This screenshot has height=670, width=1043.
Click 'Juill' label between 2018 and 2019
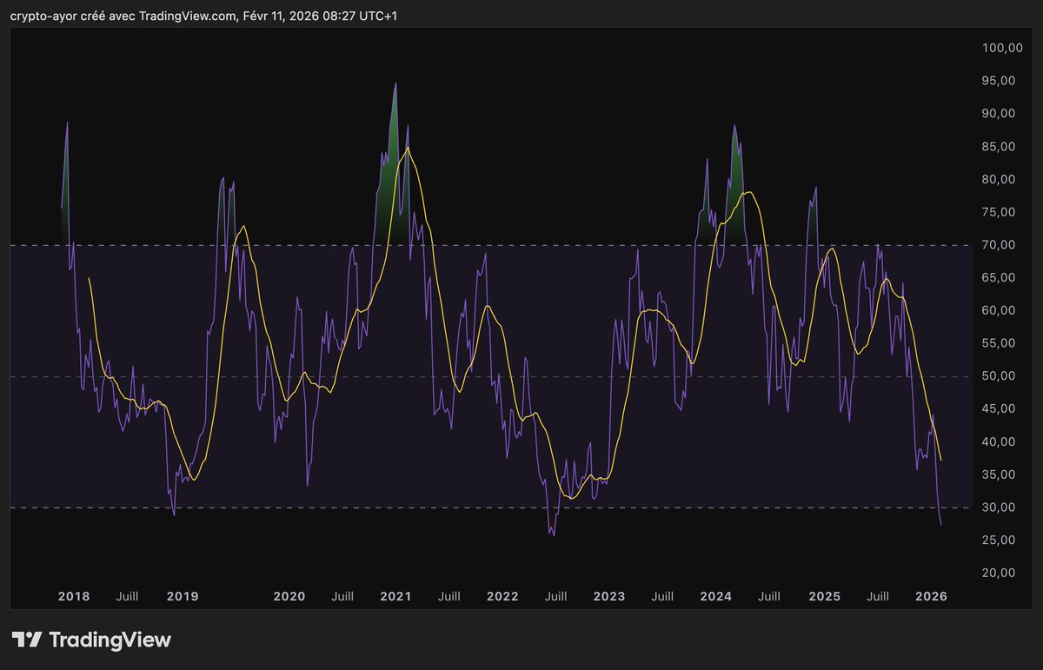[127, 597]
